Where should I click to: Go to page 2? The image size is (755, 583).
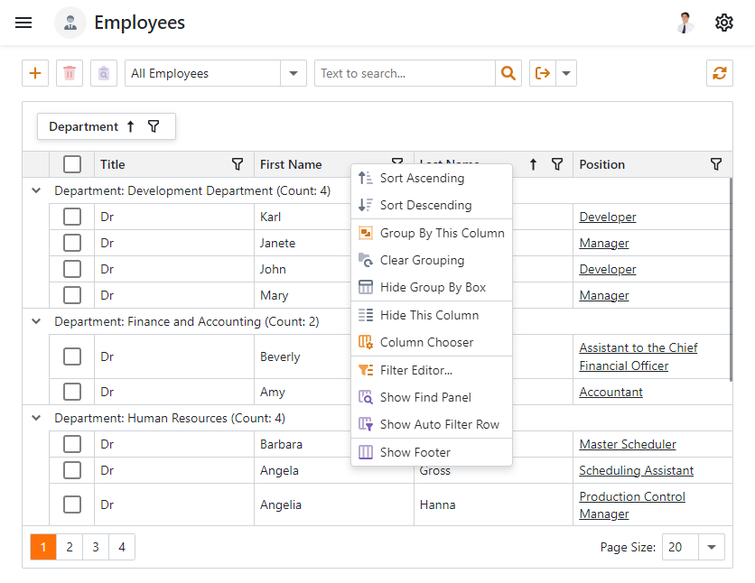coord(70,547)
